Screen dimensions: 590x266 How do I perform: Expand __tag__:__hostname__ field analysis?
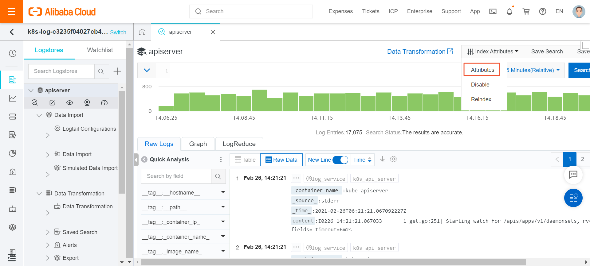pos(223,192)
